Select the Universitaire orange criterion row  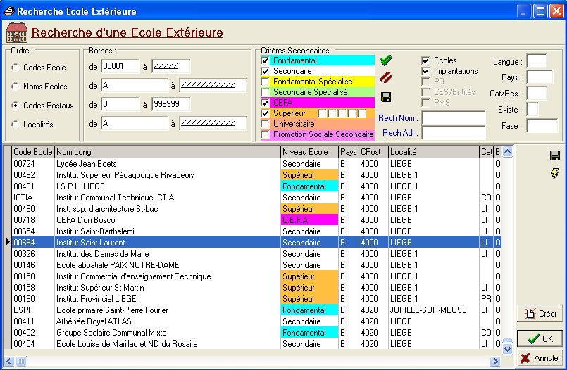tap(317, 124)
